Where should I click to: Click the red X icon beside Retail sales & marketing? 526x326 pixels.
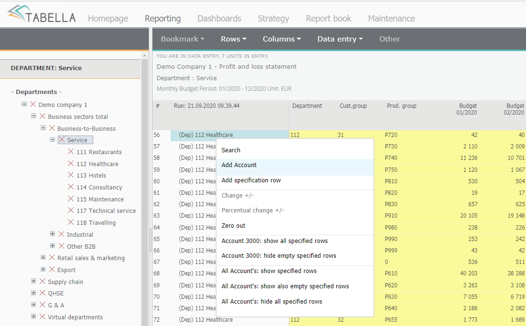tap(52, 257)
